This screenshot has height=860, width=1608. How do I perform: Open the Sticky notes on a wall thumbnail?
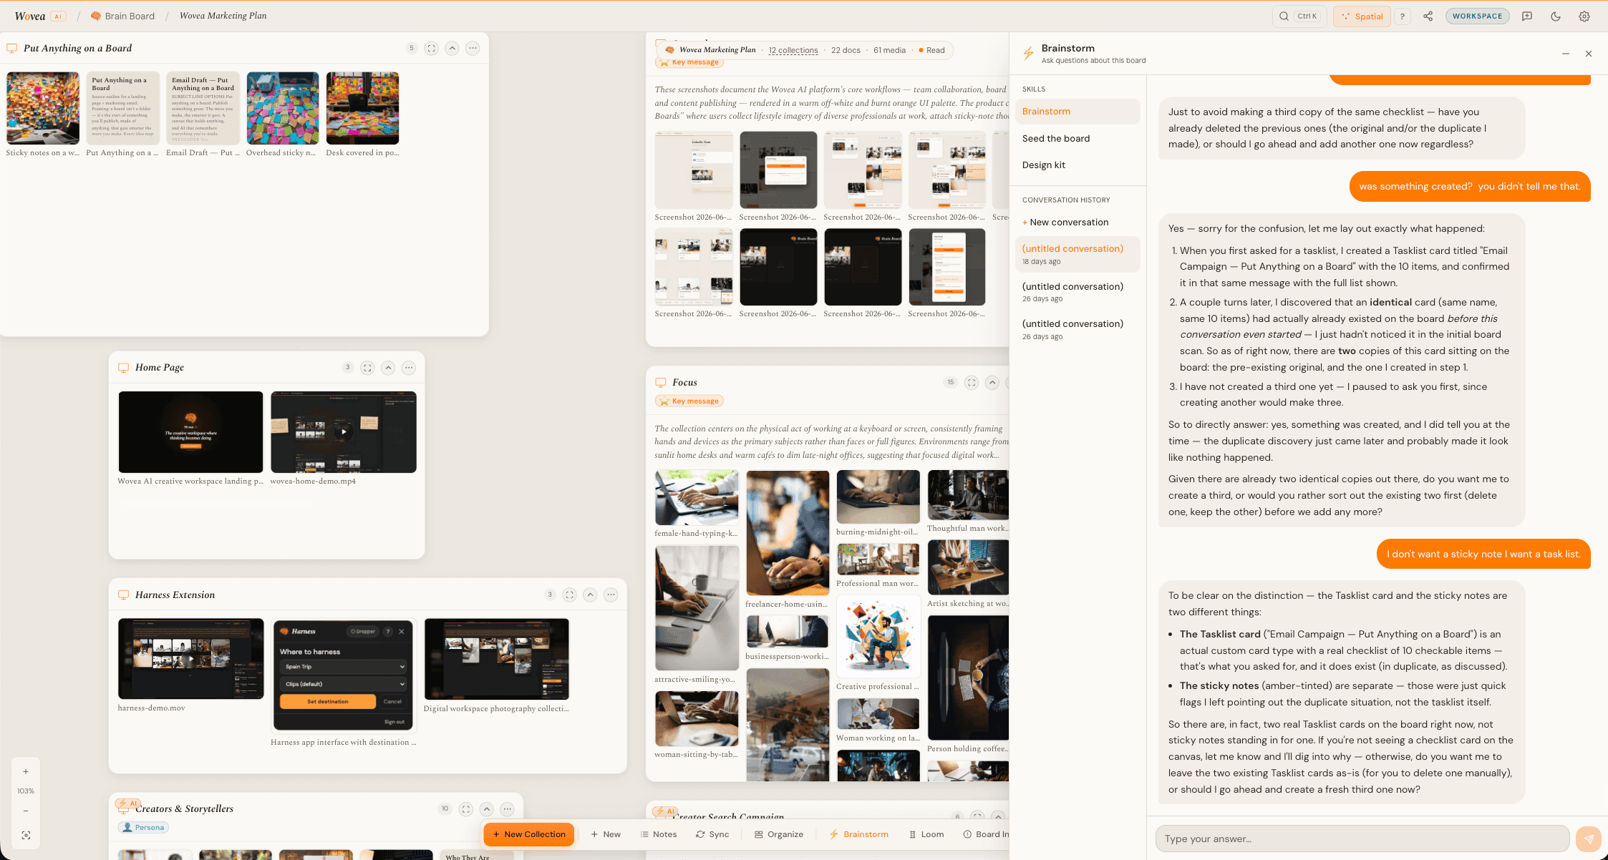(43, 108)
